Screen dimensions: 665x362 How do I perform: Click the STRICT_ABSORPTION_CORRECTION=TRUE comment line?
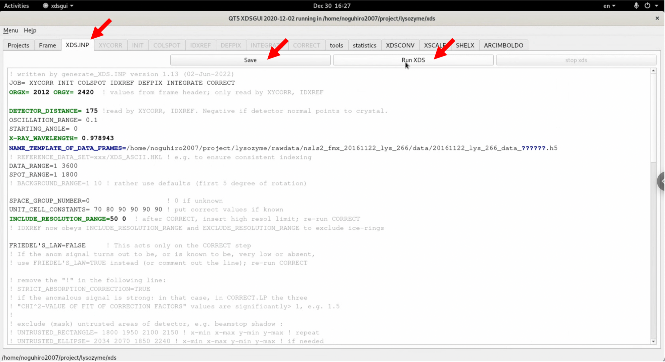click(80, 289)
